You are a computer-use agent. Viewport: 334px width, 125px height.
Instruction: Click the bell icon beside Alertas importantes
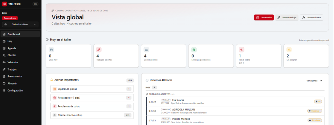click(52, 80)
